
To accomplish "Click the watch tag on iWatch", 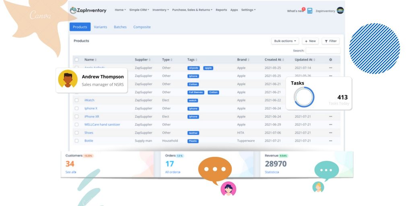I will (x=193, y=100).
